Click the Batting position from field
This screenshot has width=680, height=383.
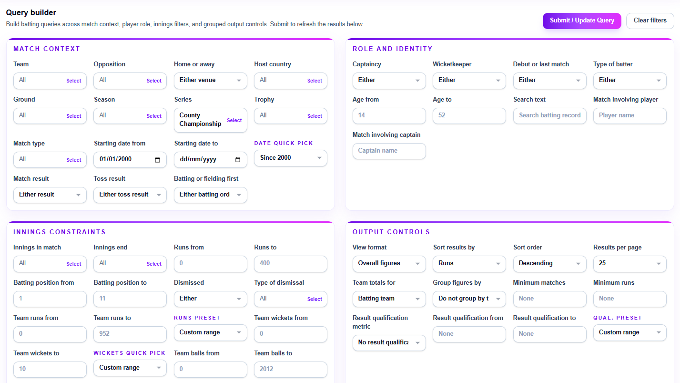[x=50, y=299]
